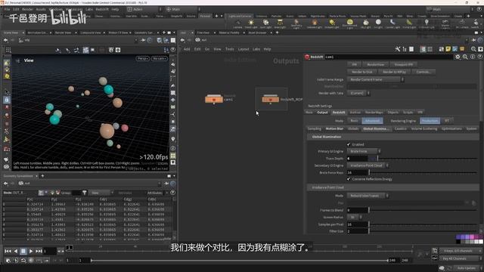Screen dimensions: 484x272
Task: Choose Production rendering engine
Action: click(430, 121)
